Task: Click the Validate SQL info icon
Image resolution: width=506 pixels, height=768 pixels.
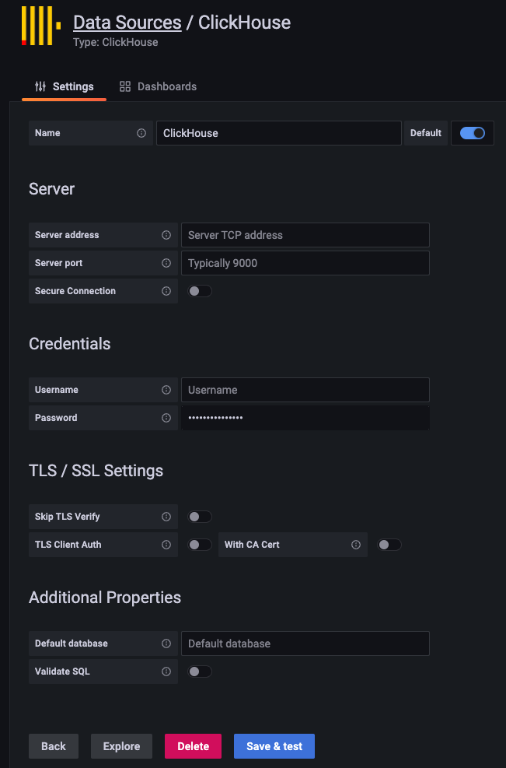Action: click(166, 672)
